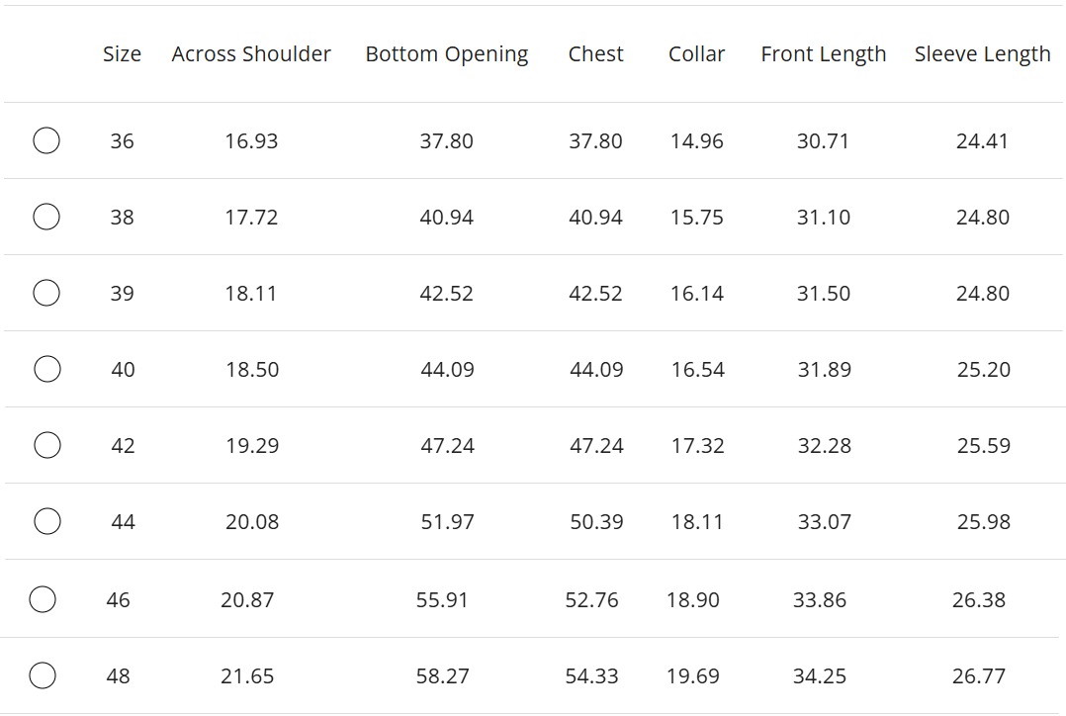Viewport: 1066px width, 716px height.
Task: Click the 26.38 sleeve length value
Action: (979, 600)
